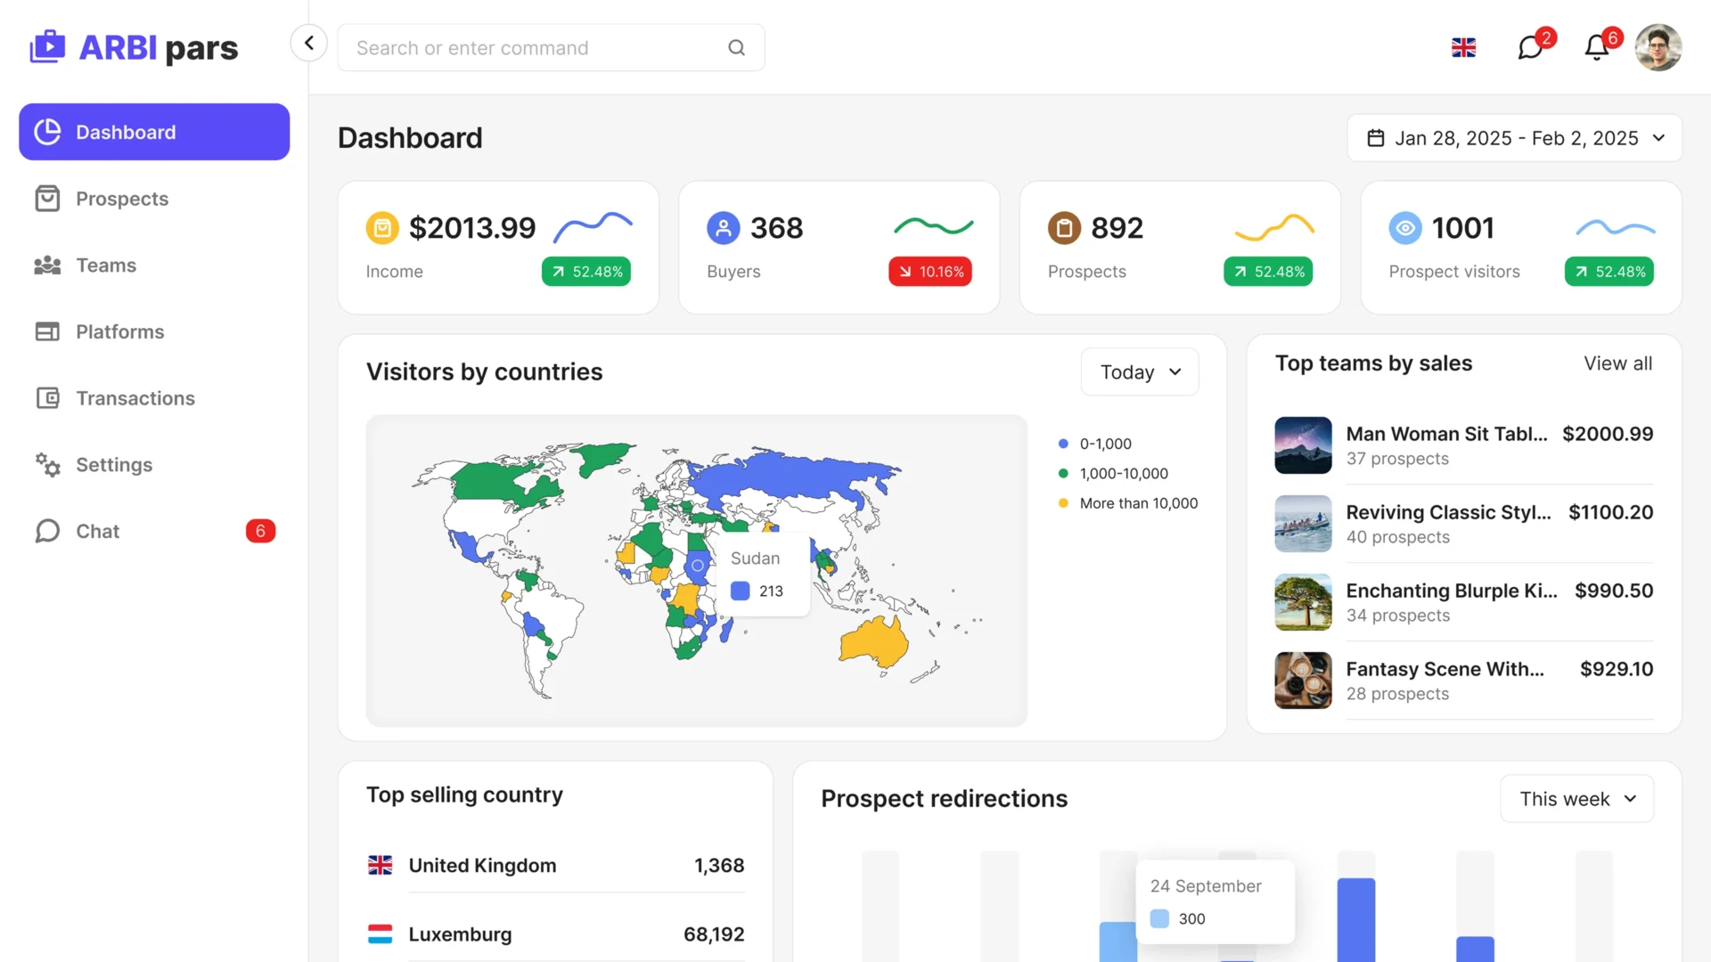Viewport: 1711px width, 962px height.
Task: Click the tall blue bar in redirections chart
Action: (1355, 920)
